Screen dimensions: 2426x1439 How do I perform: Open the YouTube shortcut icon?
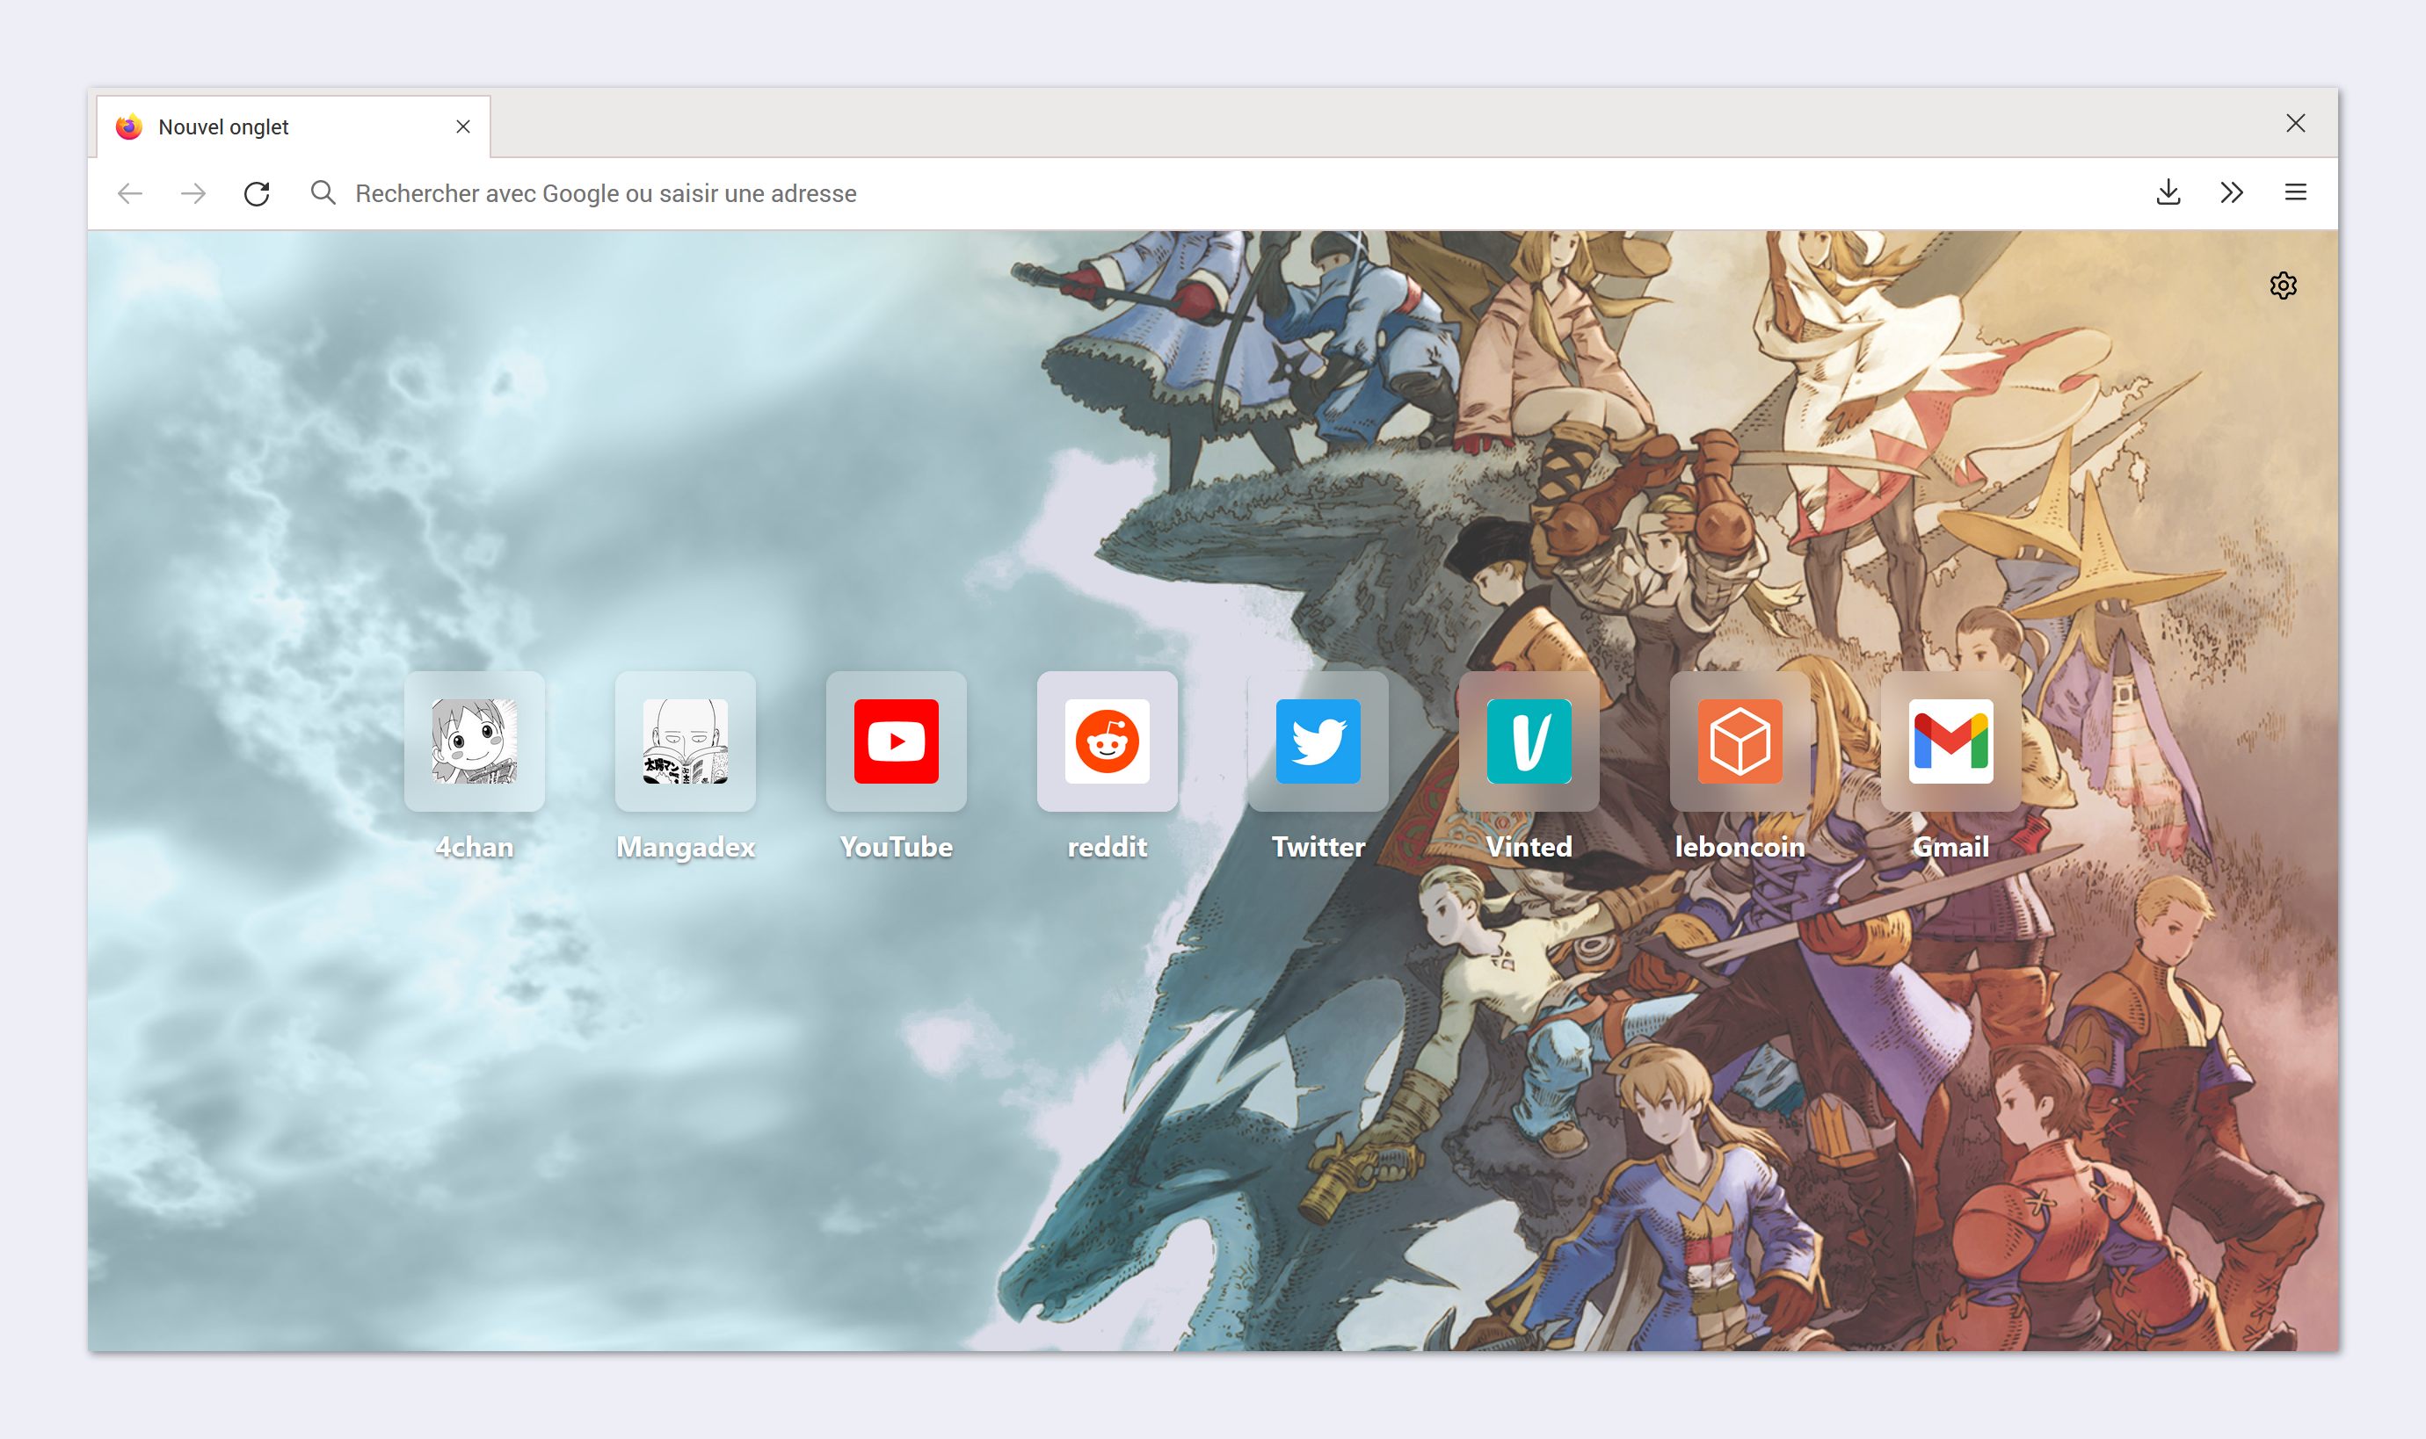[896, 741]
